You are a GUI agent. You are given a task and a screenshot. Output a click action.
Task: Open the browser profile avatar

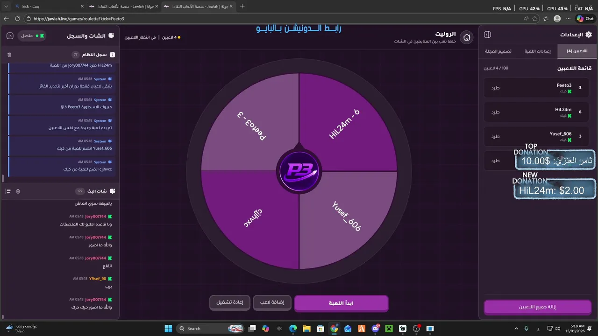coord(557,19)
